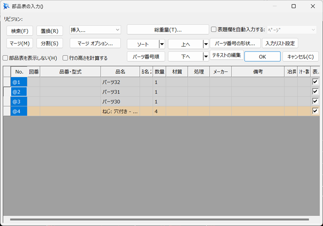Click the 置換(R) replace button
323x226 pixels.
point(50,31)
